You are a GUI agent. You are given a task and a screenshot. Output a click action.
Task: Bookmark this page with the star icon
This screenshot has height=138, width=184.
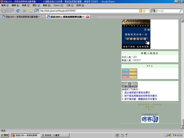pos(144,11)
